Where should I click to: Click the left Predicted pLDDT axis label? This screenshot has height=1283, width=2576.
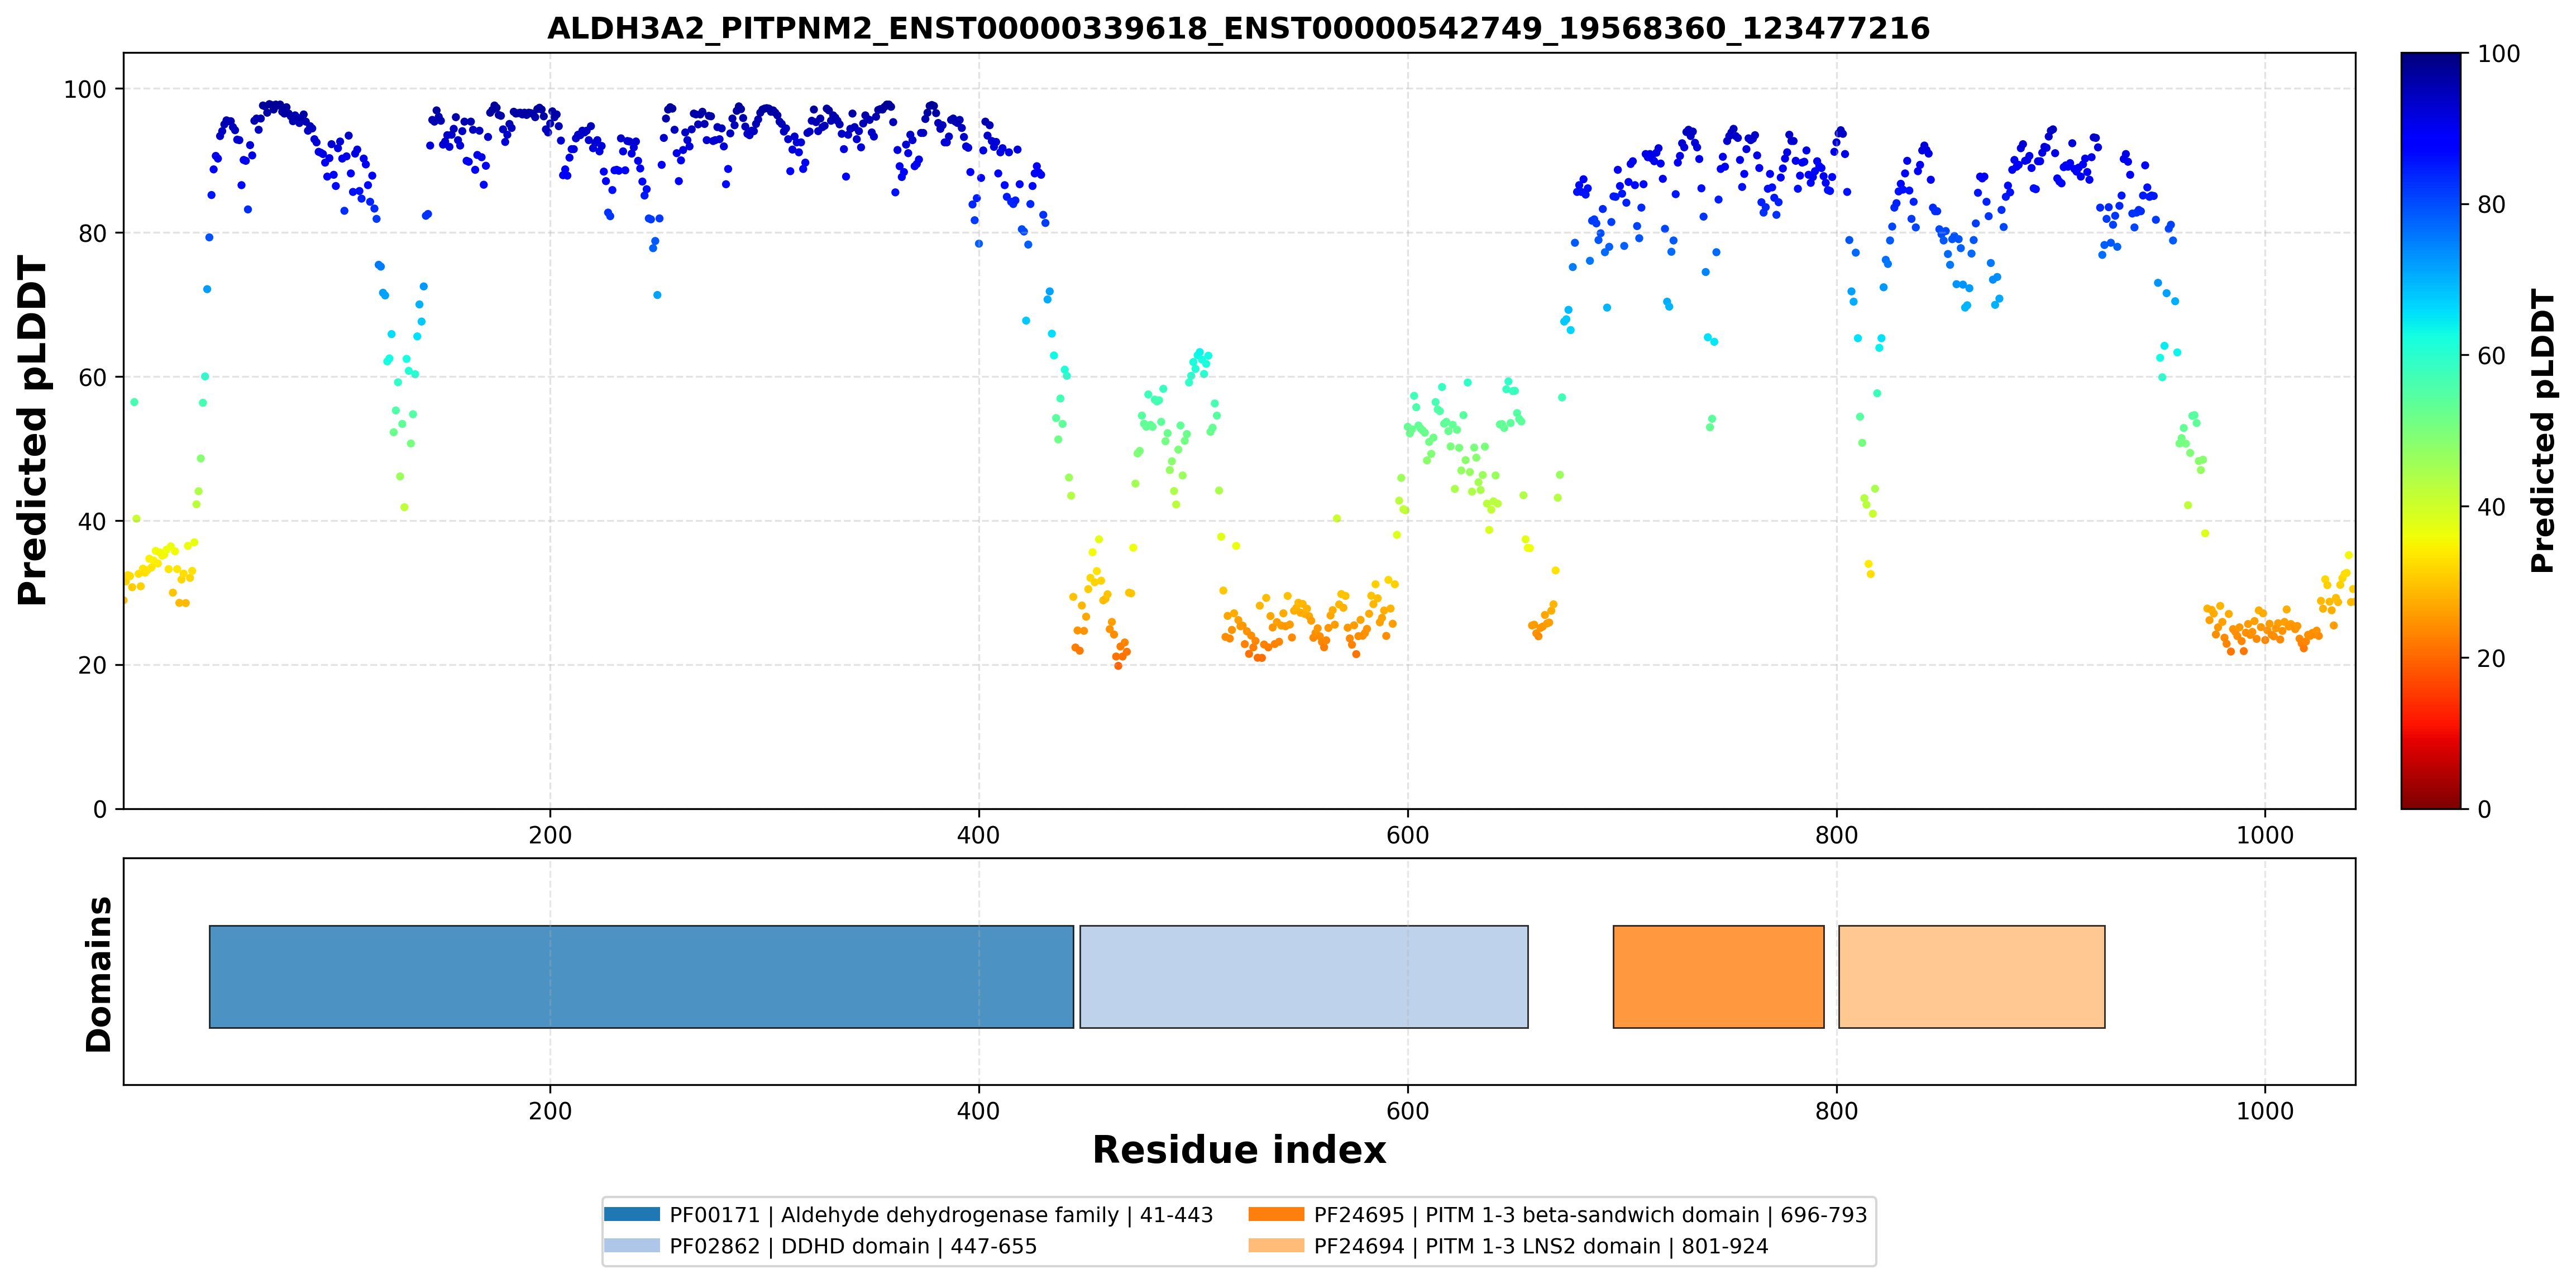32,431
